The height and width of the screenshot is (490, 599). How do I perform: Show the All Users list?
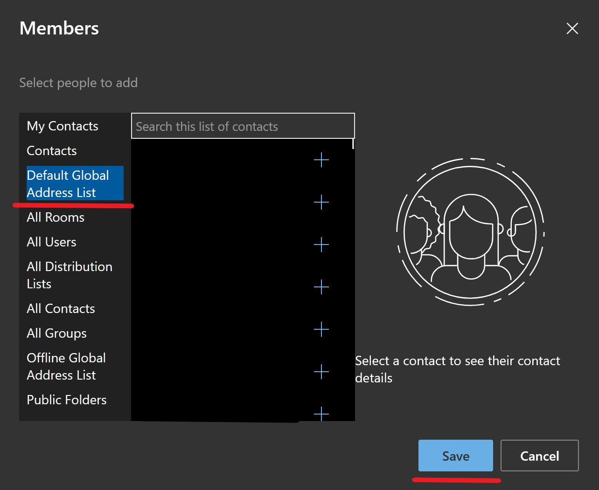(x=51, y=242)
